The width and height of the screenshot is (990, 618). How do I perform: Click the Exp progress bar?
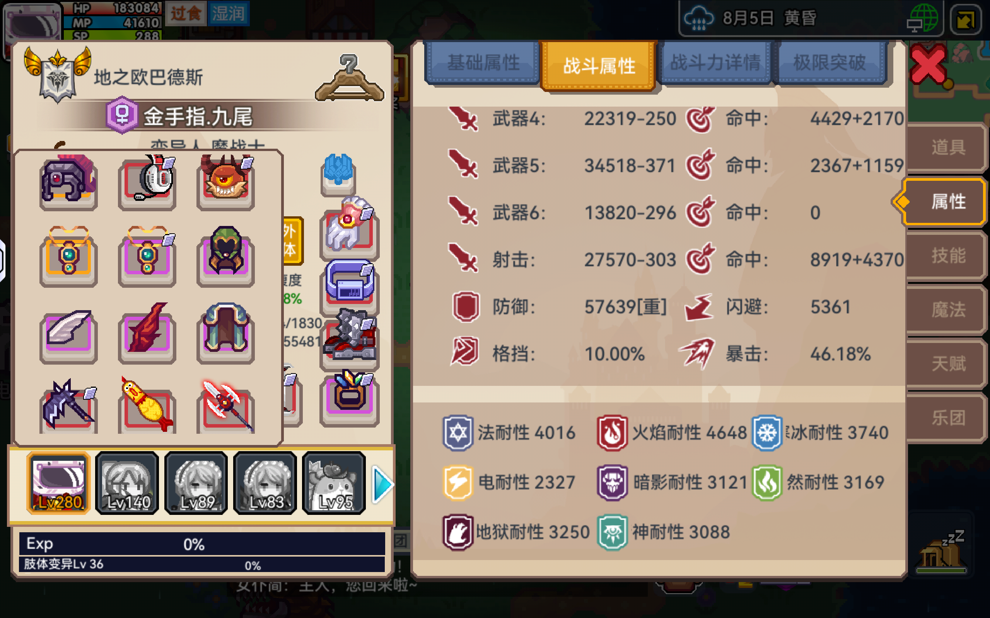[x=202, y=543]
